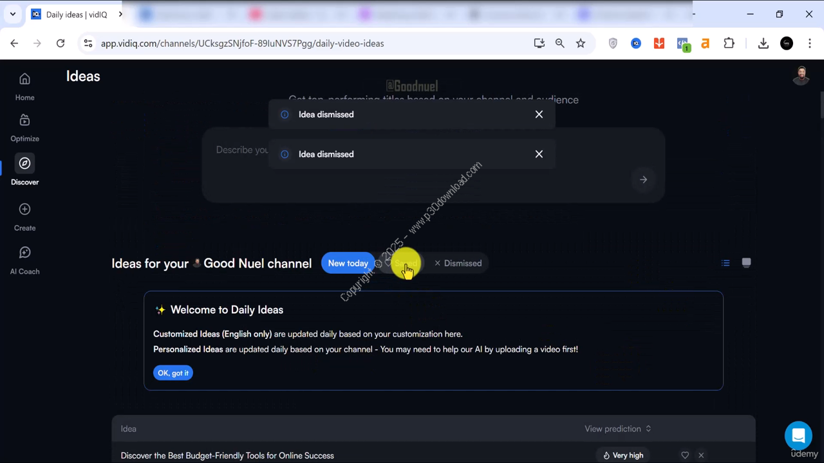Open the Chrome extensions puzzle menu
824x463 pixels.
[x=729, y=43]
